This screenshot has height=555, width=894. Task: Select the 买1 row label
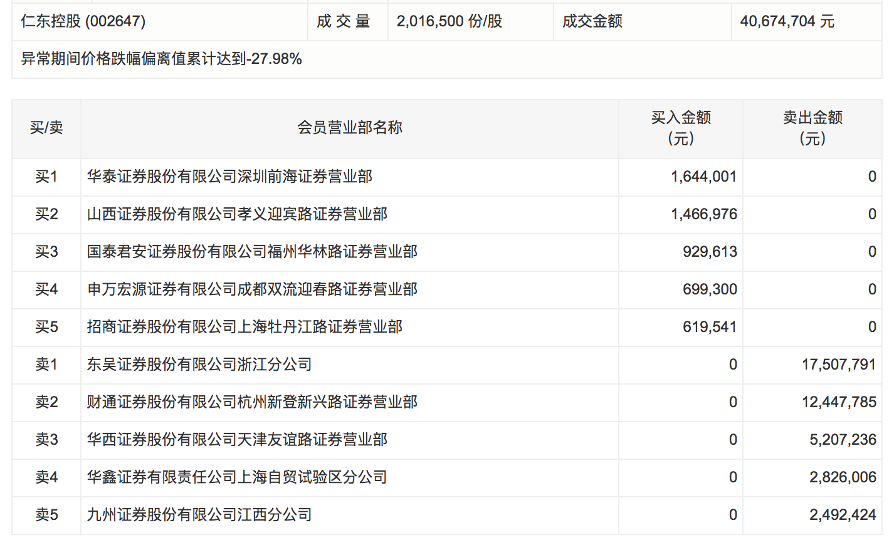click(46, 177)
